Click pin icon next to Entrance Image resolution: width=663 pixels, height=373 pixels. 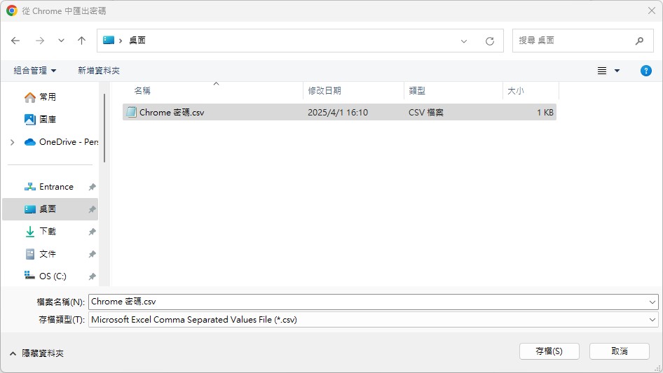[x=92, y=187]
